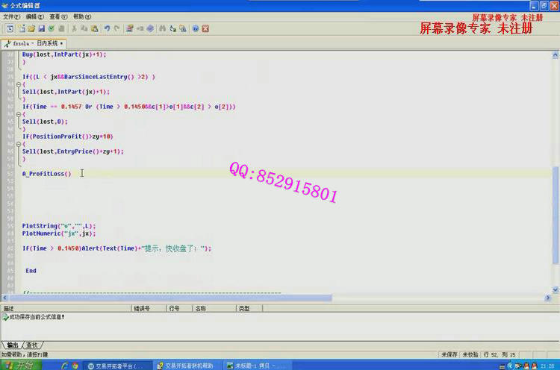Click the red X toolbar icon
The width and height of the screenshot is (560, 370).
205,28
